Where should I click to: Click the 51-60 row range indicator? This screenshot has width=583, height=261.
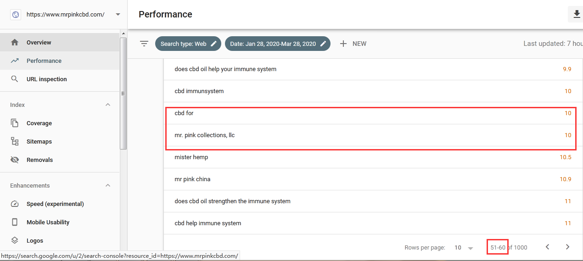click(498, 247)
